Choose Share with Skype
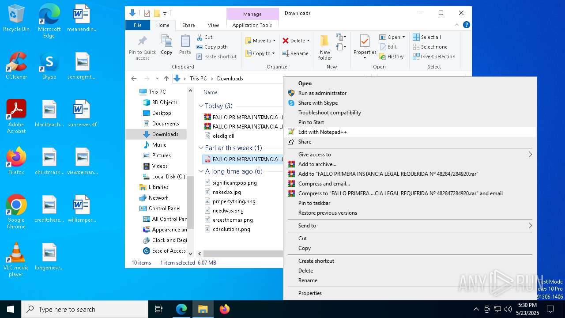 410,103
